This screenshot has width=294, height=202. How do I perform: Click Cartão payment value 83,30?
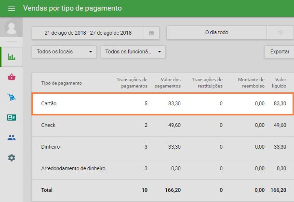tap(174, 103)
